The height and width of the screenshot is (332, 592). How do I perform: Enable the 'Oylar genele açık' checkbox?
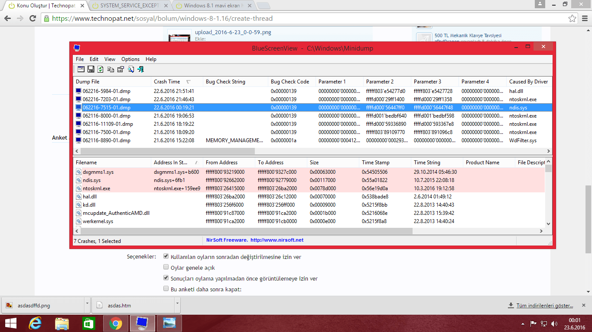pos(166,267)
